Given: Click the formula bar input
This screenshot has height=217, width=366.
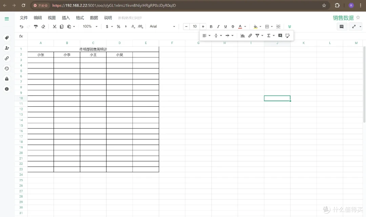Looking at the screenshot, I should click(196, 36).
